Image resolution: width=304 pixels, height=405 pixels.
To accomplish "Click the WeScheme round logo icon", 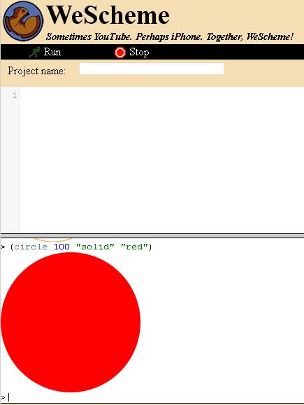I will 23,21.
